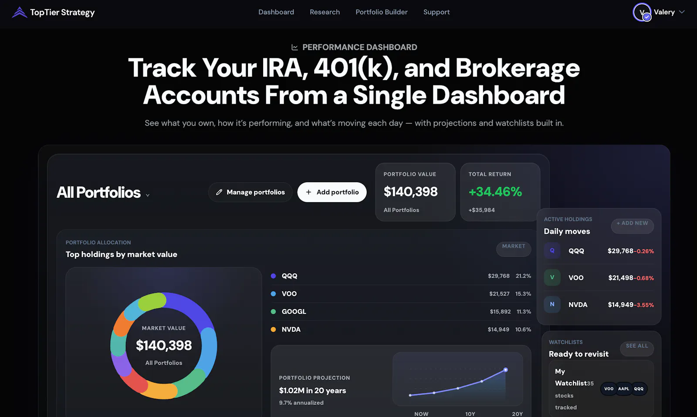Click the $1.02M in 20 years text
697x417 pixels.
[312, 390]
